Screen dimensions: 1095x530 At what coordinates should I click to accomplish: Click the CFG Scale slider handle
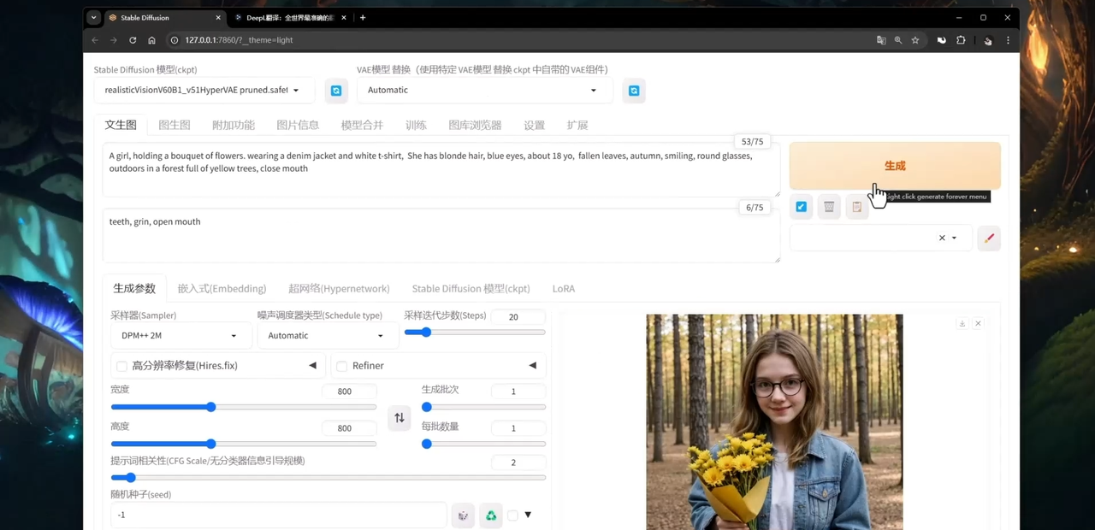130,478
